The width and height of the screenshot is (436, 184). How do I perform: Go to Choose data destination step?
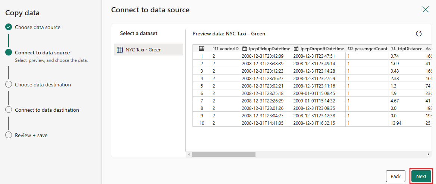43,85
